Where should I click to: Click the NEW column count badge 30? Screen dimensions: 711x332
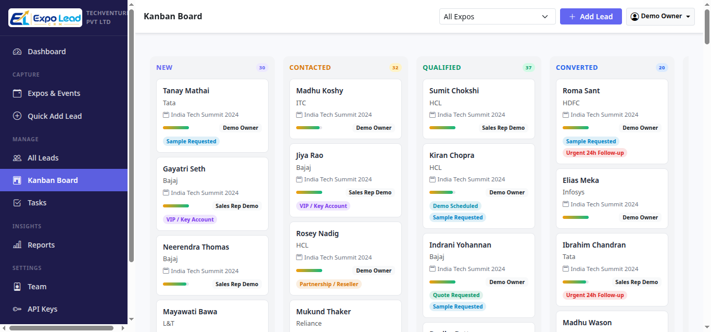(x=262, y=68)
